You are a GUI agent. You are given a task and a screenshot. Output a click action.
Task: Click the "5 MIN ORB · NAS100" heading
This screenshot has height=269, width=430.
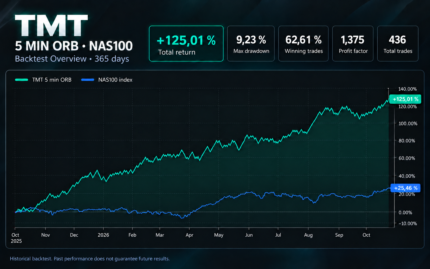74,46
